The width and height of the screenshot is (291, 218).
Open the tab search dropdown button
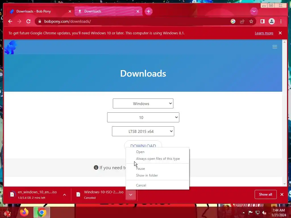254,11
